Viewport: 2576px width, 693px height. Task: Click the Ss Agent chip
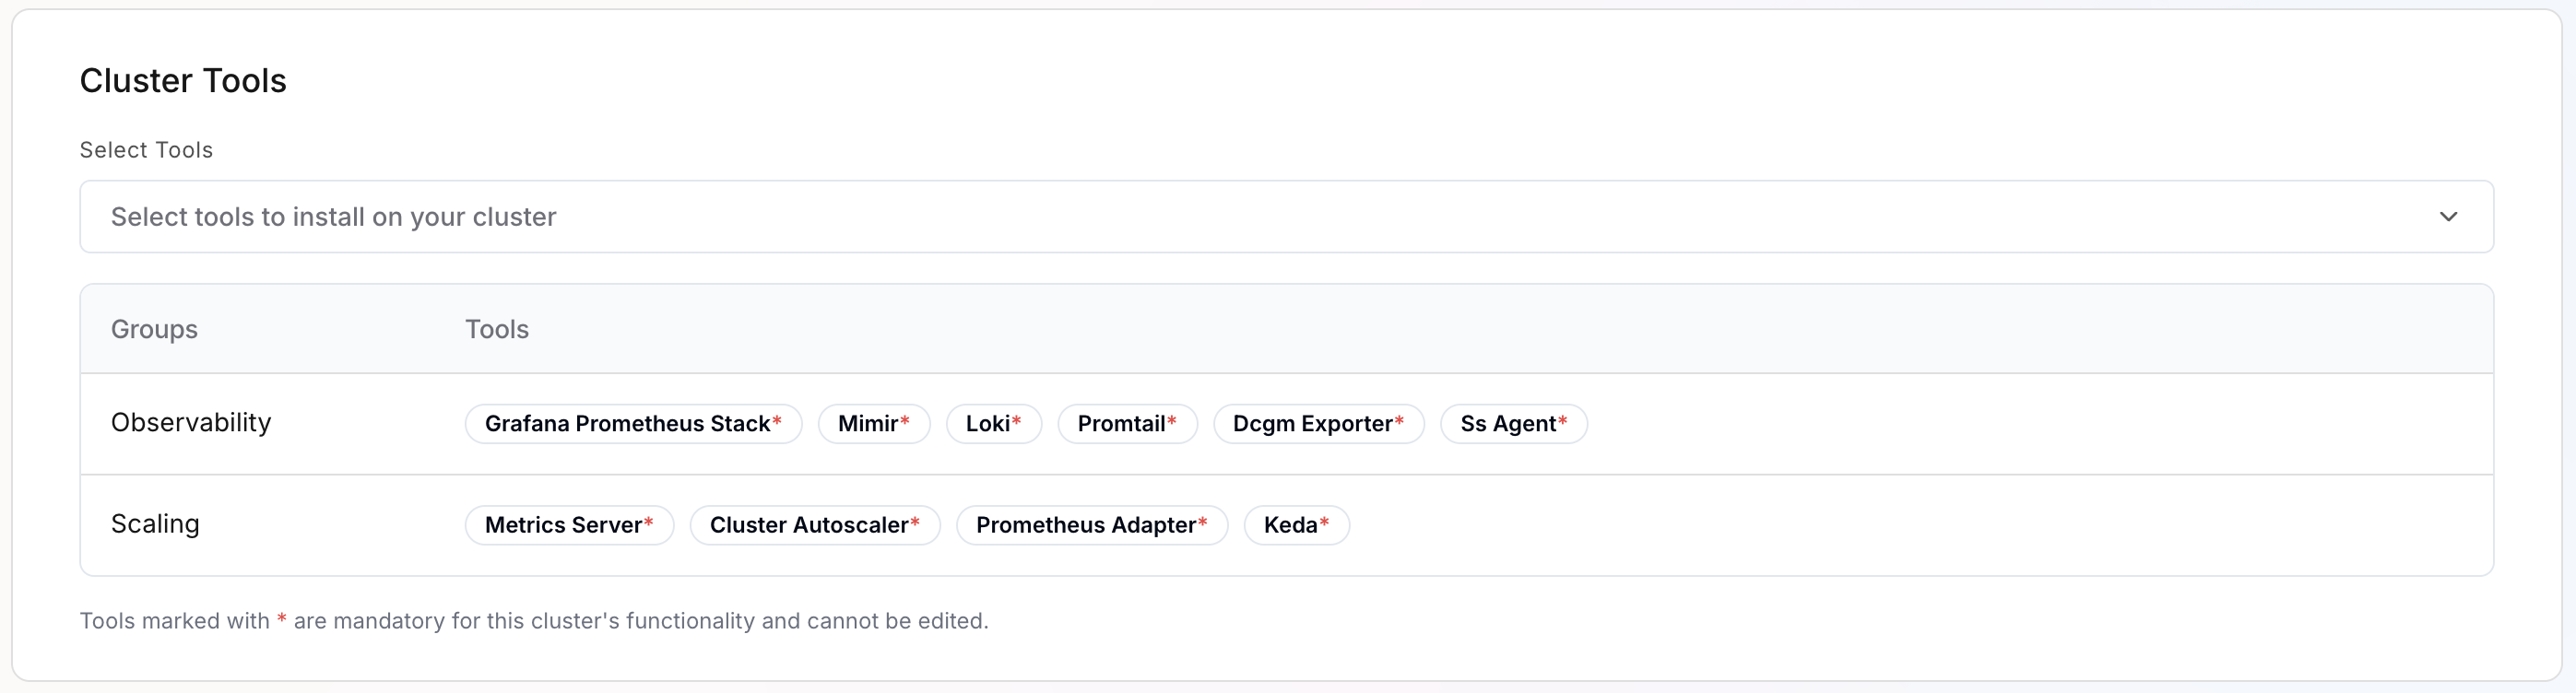1513,423
